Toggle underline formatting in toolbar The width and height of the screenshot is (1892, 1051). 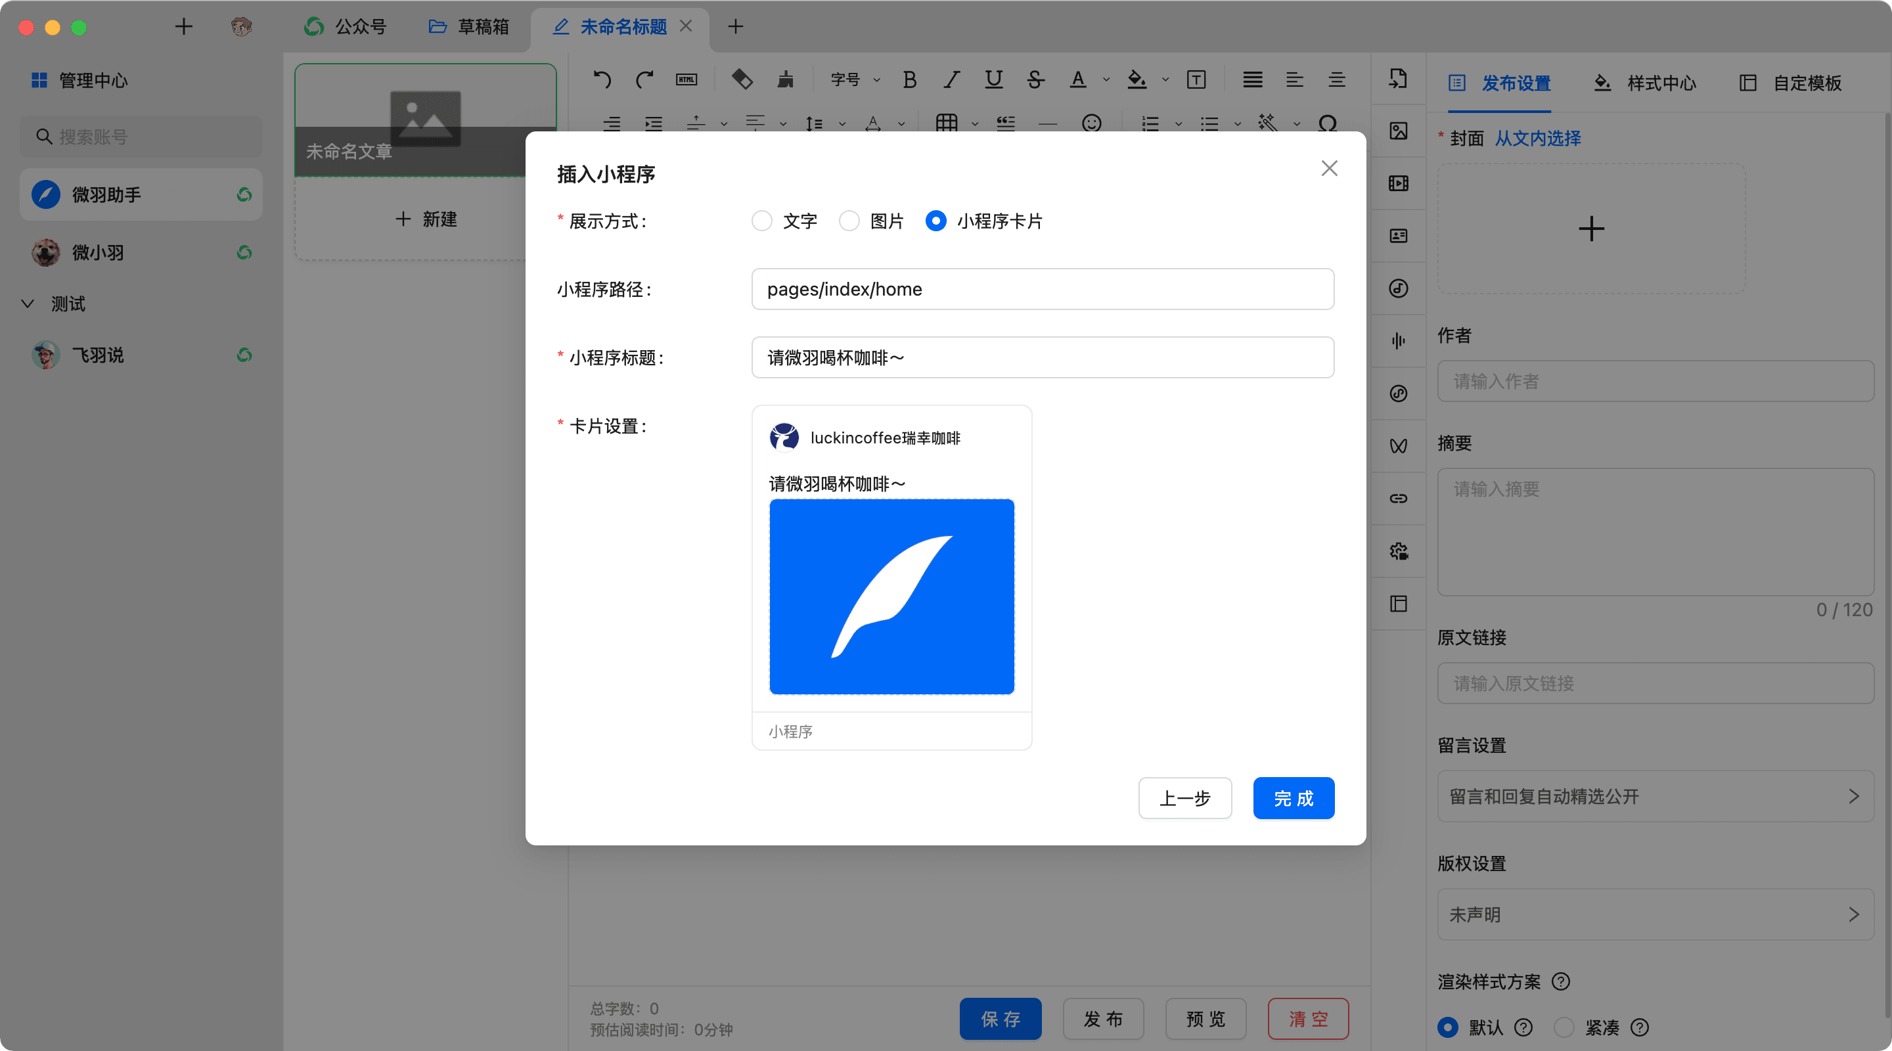pos(994,79)
